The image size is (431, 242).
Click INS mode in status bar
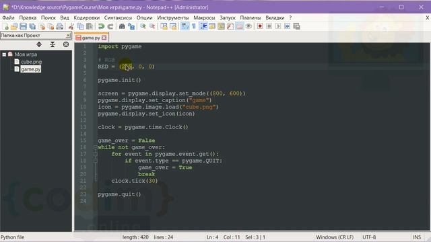pyautogui.click(x=417, y=237)
